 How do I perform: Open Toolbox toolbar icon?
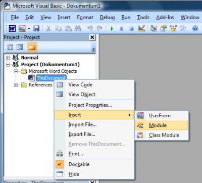click(183, 28)
